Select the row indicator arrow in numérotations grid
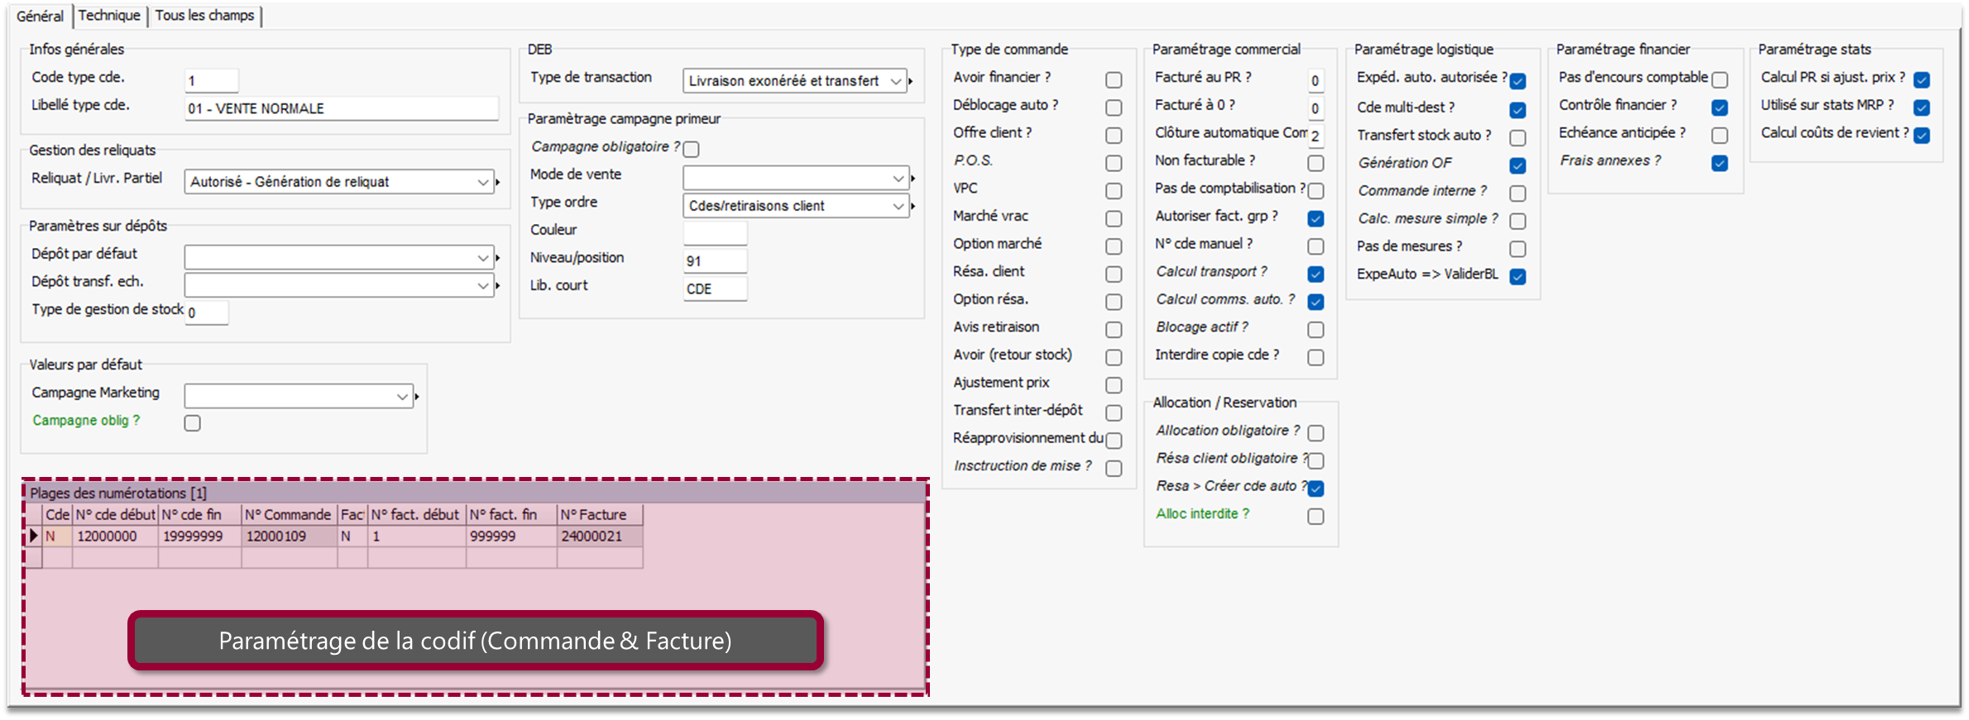This screenshot has height=720, width=1969. [33, 536]
